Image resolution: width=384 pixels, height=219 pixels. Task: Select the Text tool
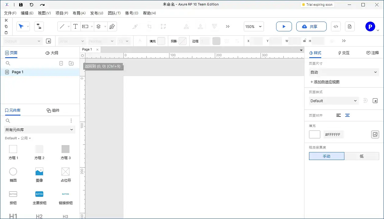[x=75, y=26]
